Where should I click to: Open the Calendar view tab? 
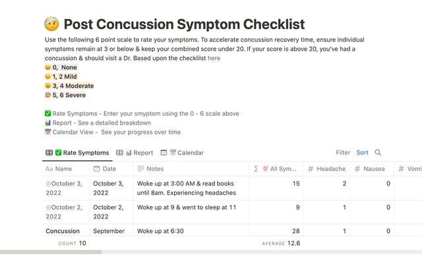click(x=181, y=152)
